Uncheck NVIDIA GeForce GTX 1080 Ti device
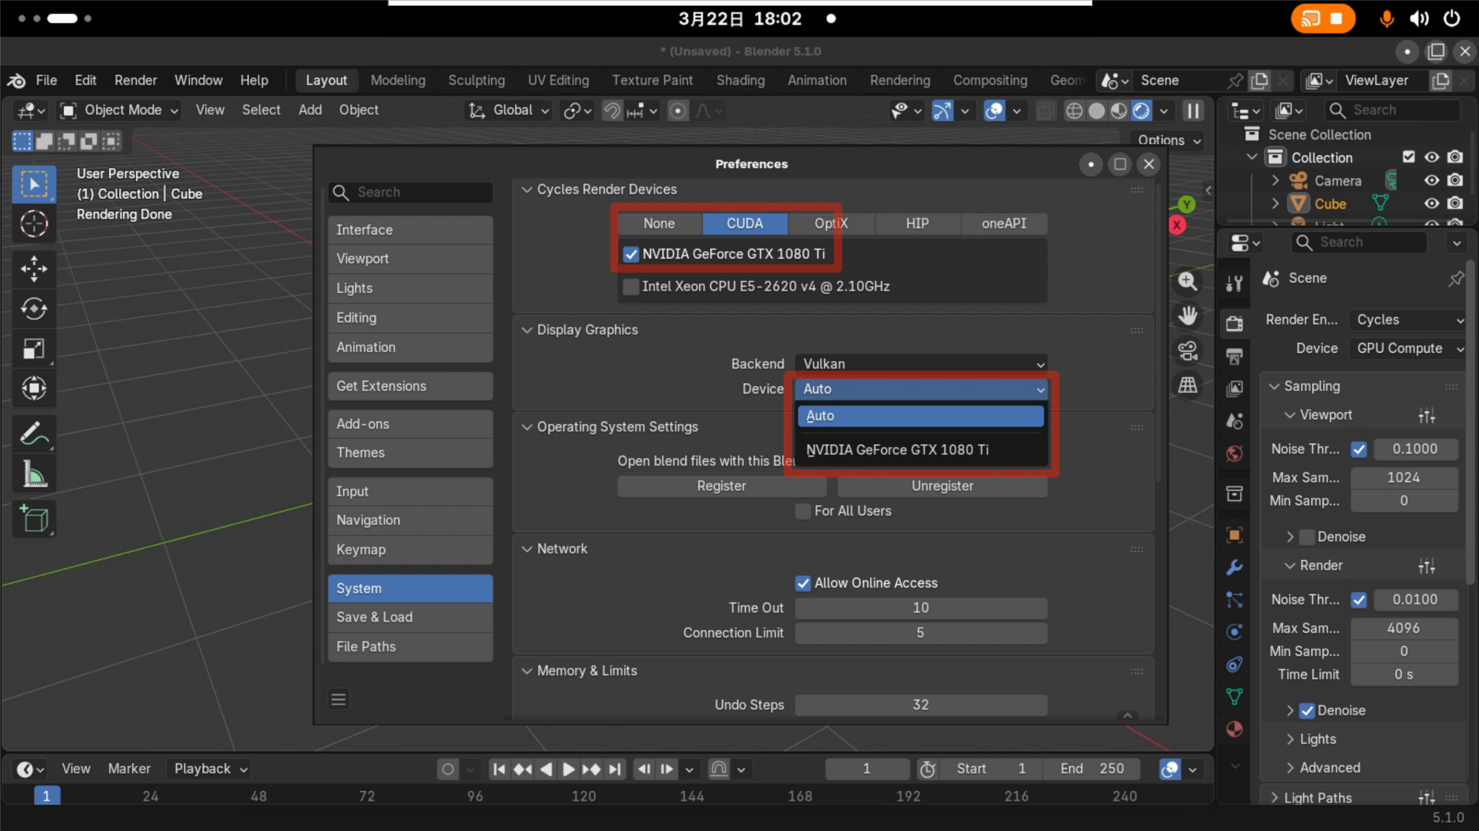Screen dimensions: 1479x831 (x=631, y=254)
